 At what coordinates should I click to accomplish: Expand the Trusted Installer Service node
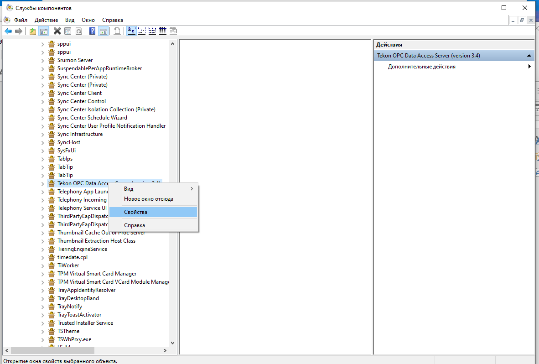pyautogui.click(x=42, y=323)
